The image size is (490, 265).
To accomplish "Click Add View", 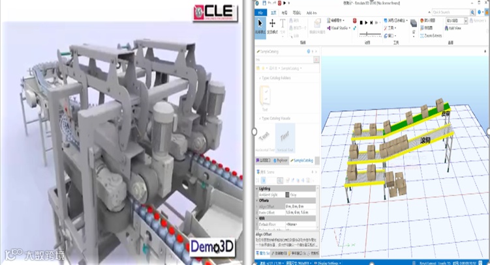I will click(453, 28).
